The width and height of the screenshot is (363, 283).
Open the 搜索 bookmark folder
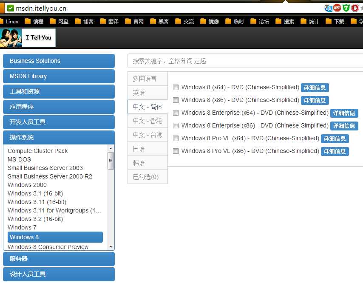click(284, 22)
